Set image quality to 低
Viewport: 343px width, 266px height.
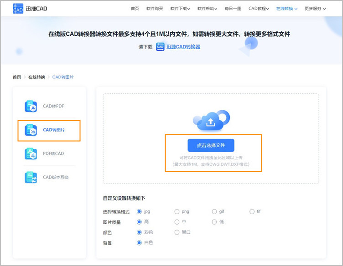tap(214, 222)
